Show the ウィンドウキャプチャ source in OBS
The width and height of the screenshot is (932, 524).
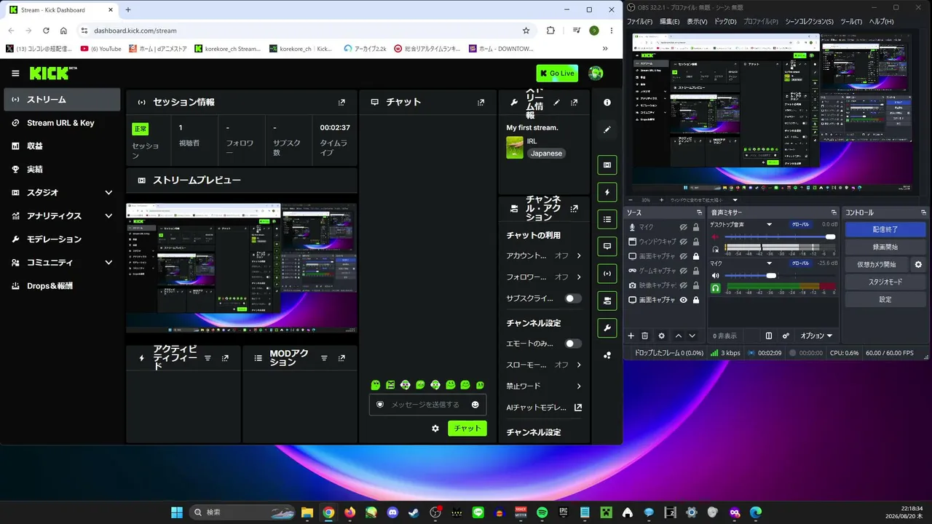click(684, 242)
